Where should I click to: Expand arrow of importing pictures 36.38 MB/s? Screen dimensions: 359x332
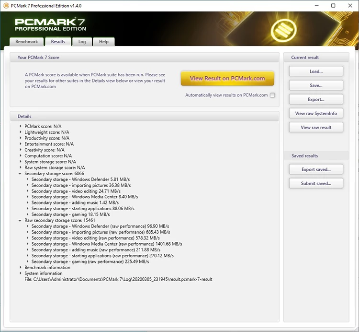(27, 185)
